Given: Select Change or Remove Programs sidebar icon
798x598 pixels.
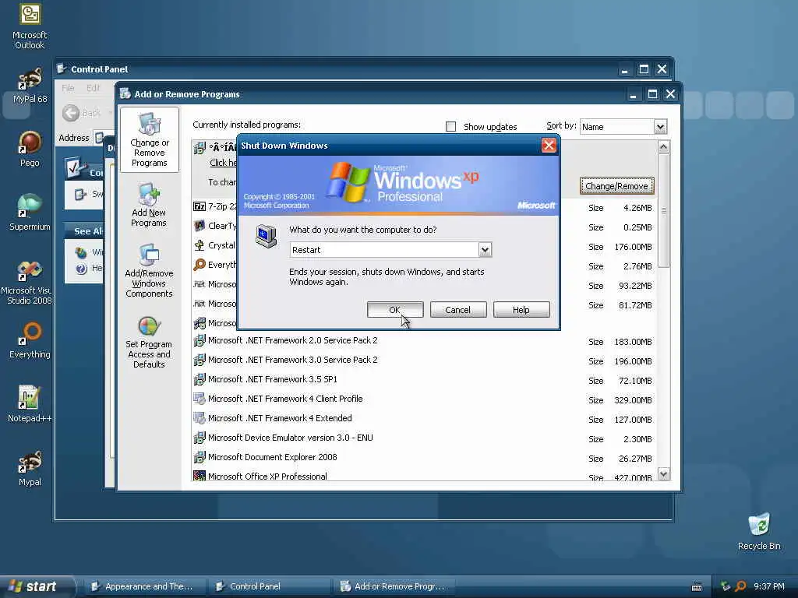Looking at the screenshot, I should [x=149, y=140].
